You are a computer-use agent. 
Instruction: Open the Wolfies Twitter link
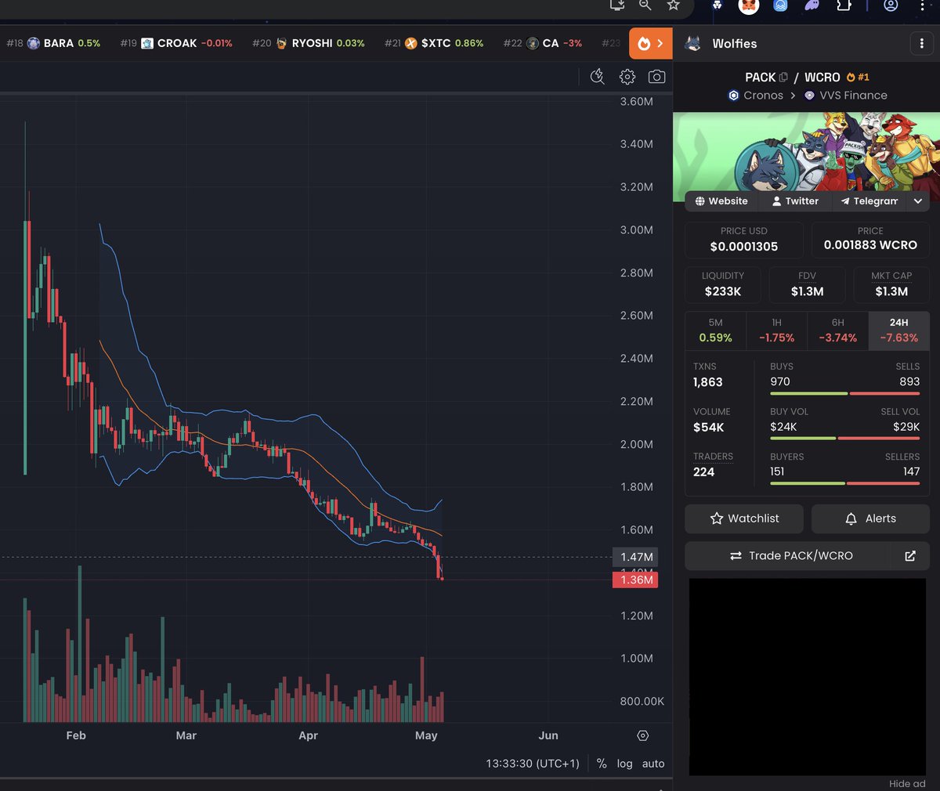pos(794,201)
